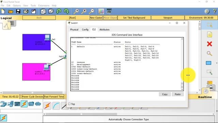Choose the Resize Shape tool

tap(209, 72)
